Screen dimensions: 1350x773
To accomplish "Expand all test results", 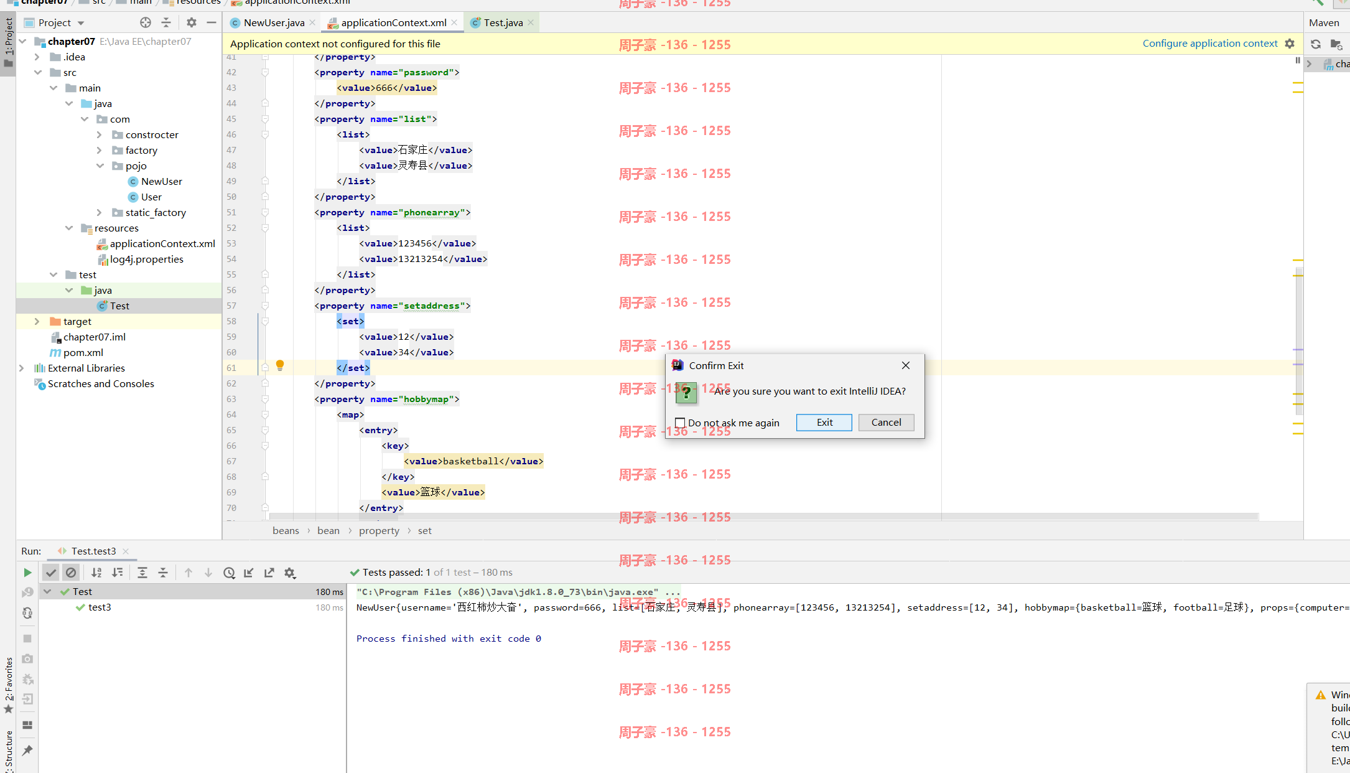I will coord(142,573).
